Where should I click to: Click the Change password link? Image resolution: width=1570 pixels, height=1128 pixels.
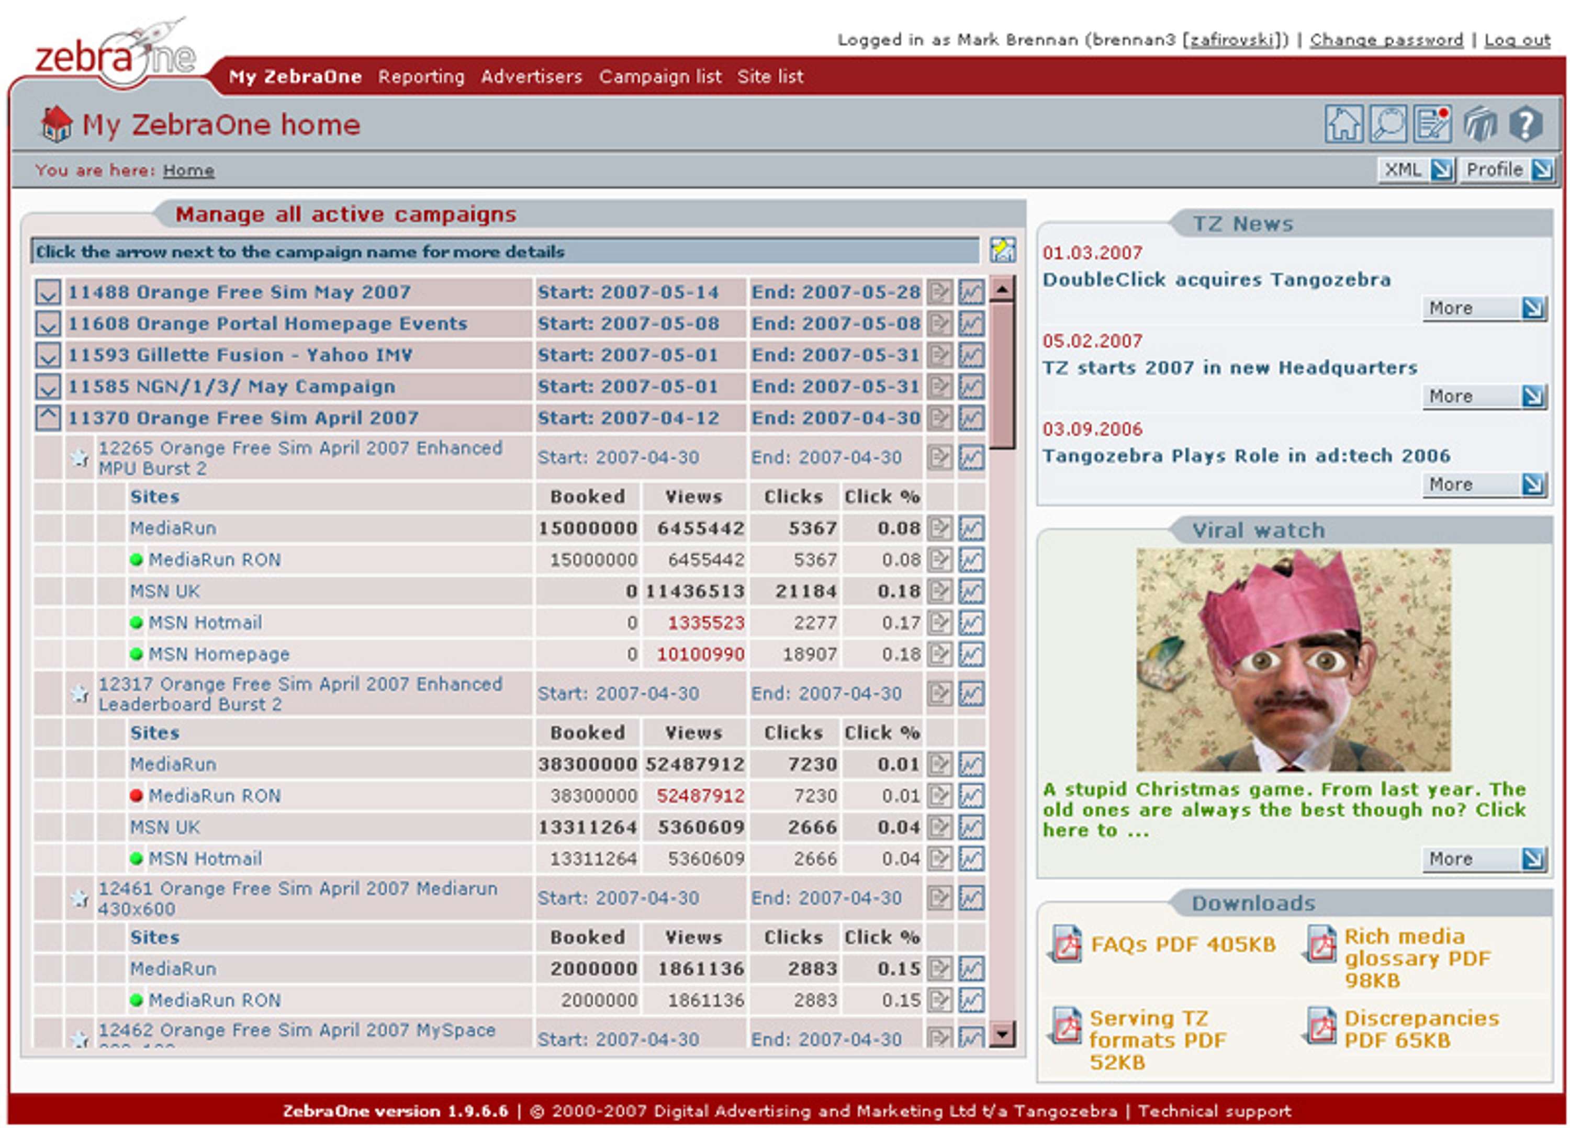coord(1386,40)
